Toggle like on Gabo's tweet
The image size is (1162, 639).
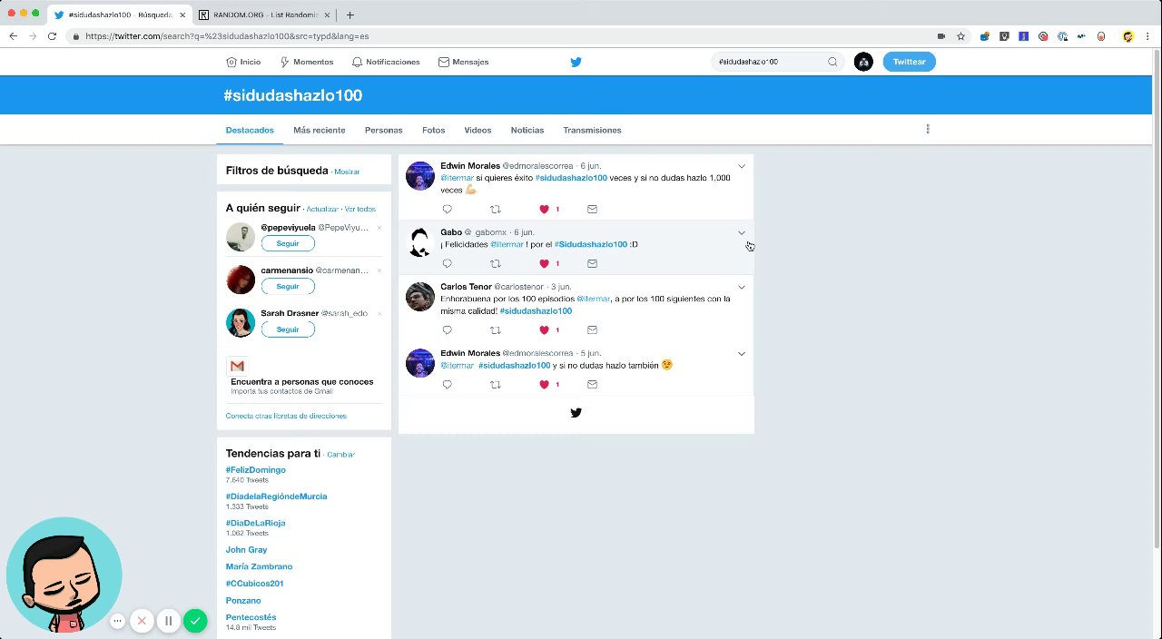(545, 263)
